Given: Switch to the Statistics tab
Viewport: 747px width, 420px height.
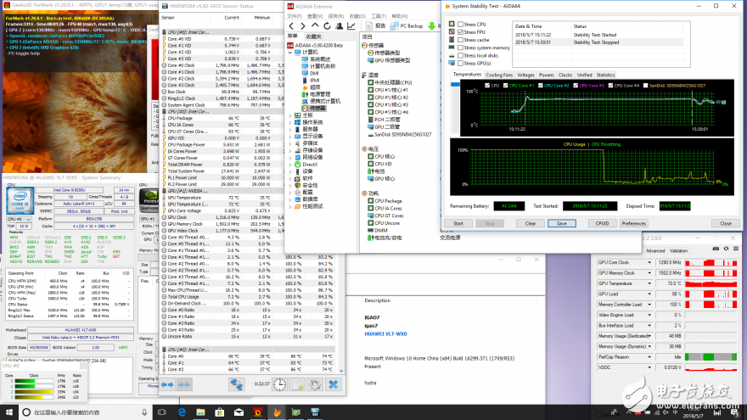Looking at the screenshot, I should (606, 75).
